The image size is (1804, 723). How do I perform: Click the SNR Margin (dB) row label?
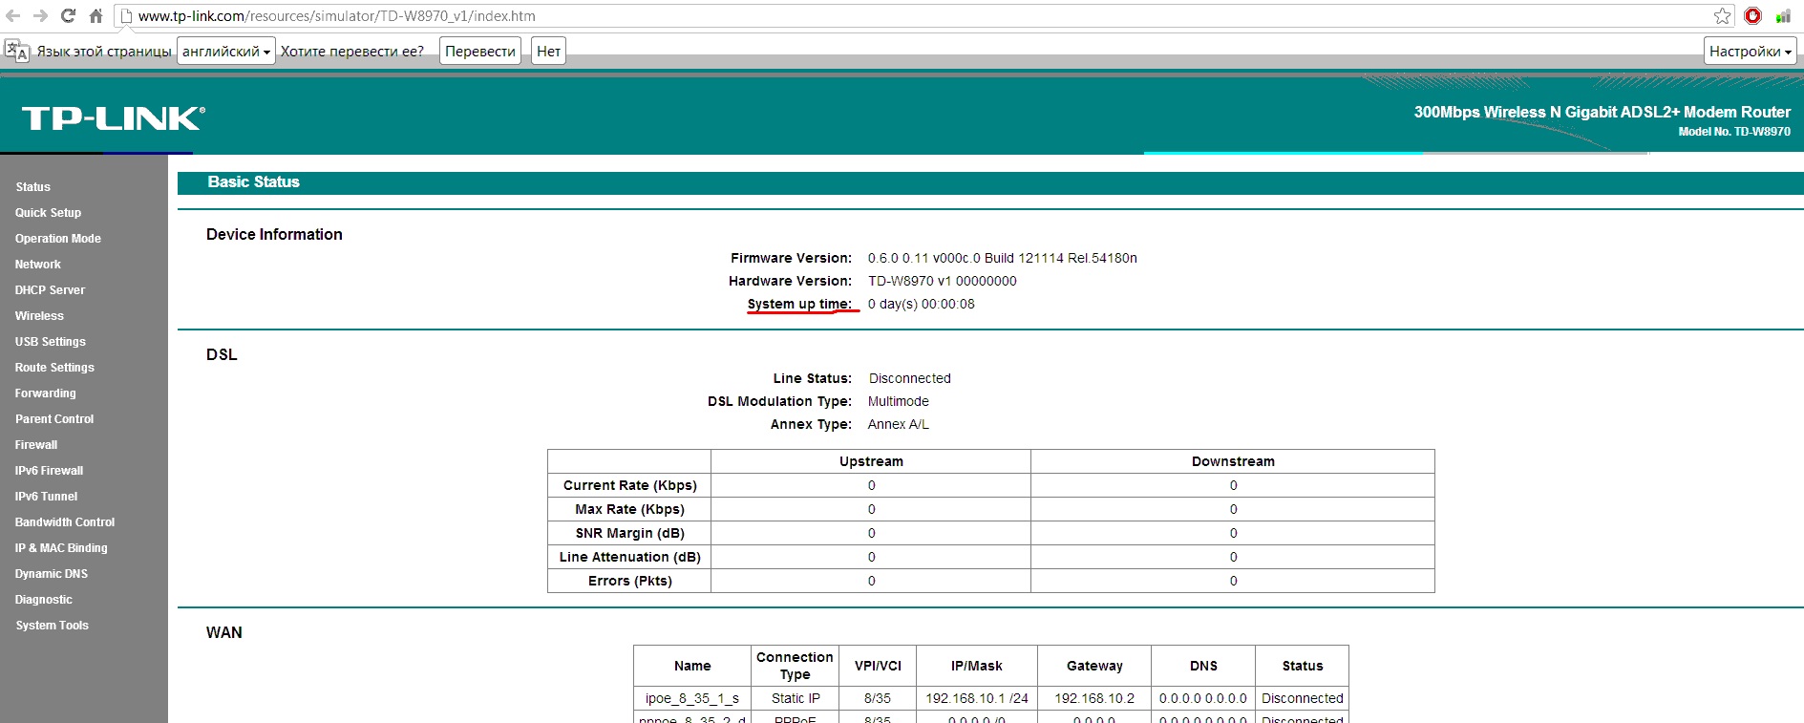click(630, 533)
